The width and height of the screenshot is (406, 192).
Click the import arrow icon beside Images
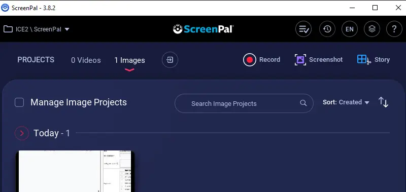(x=170, y=60)
